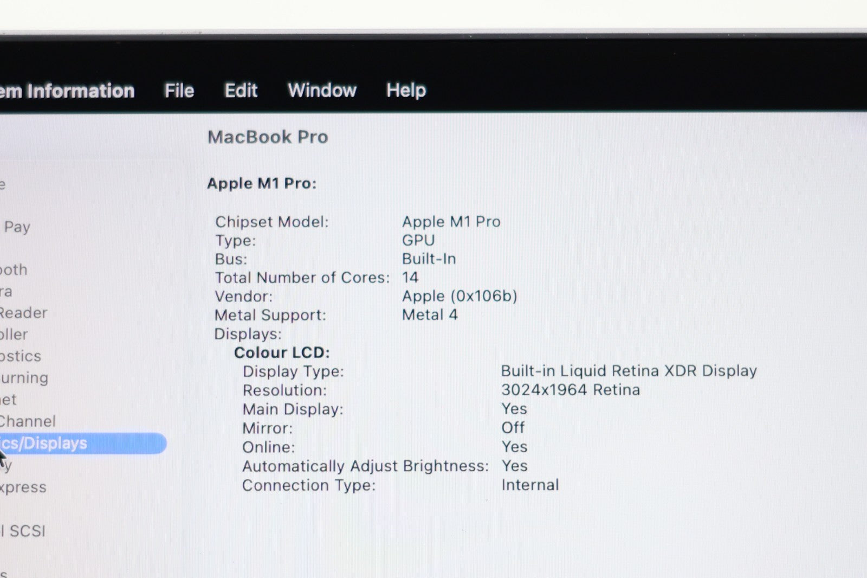867x578 pixels.
Task: Select the Ethernet sidebar entry
Action: point(9,400)
